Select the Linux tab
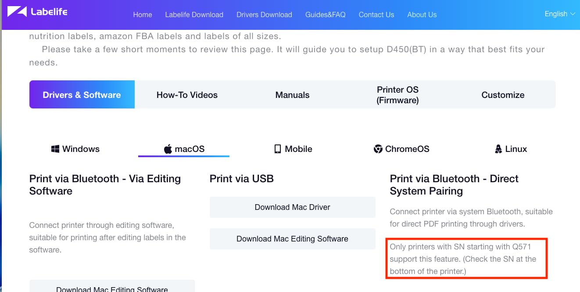Image resolution: width=580 pixels, height=292 pixels. [511, 149]
